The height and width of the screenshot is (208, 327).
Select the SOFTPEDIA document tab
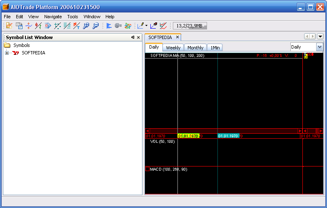(x=160, y=37)
